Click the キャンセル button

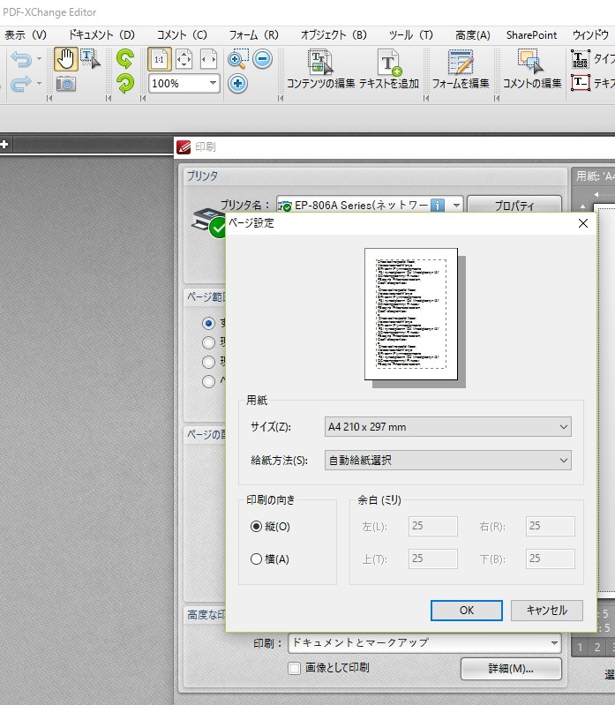coord(546,610)
